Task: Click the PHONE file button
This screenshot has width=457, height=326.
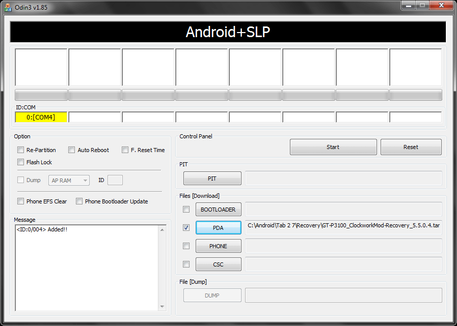Action: (218, 246)
